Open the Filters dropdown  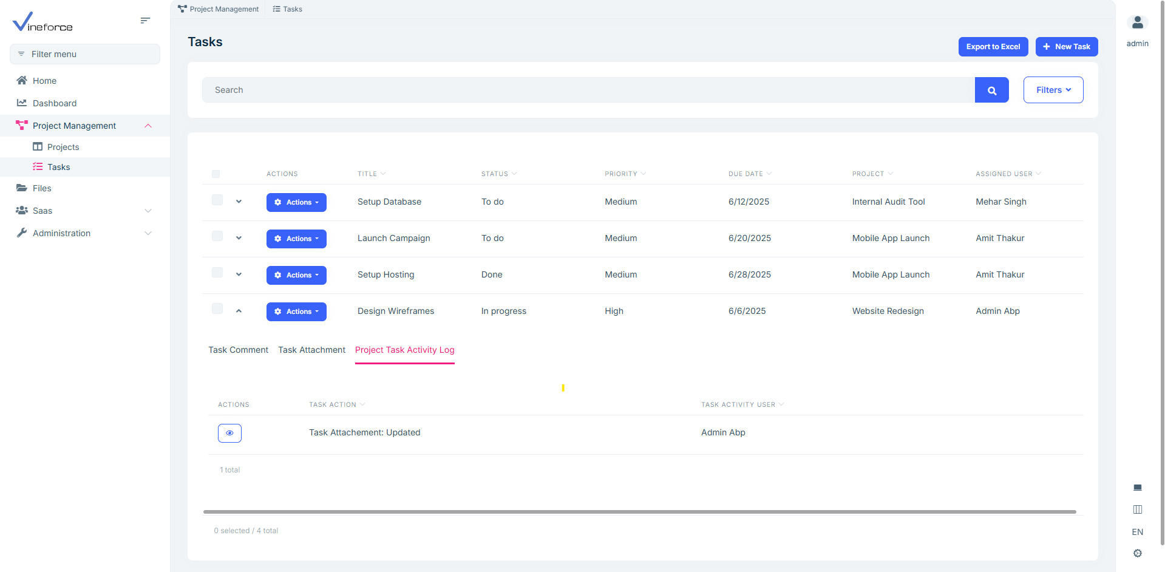[1053, 90]
